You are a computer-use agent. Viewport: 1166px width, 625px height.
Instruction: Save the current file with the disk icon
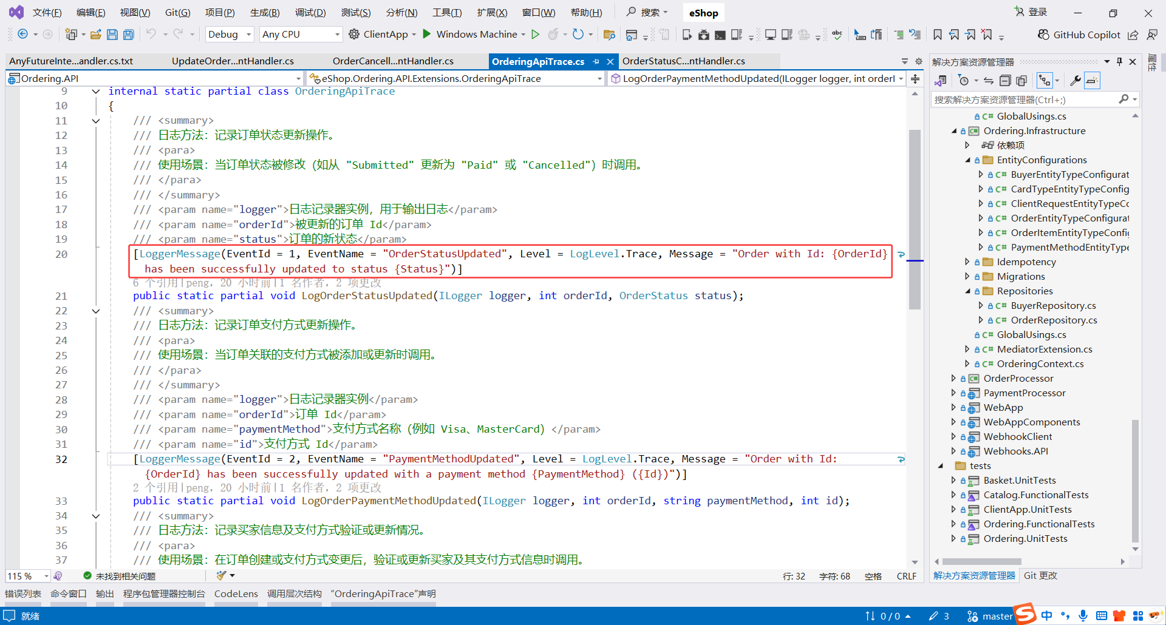pos(112,35)
